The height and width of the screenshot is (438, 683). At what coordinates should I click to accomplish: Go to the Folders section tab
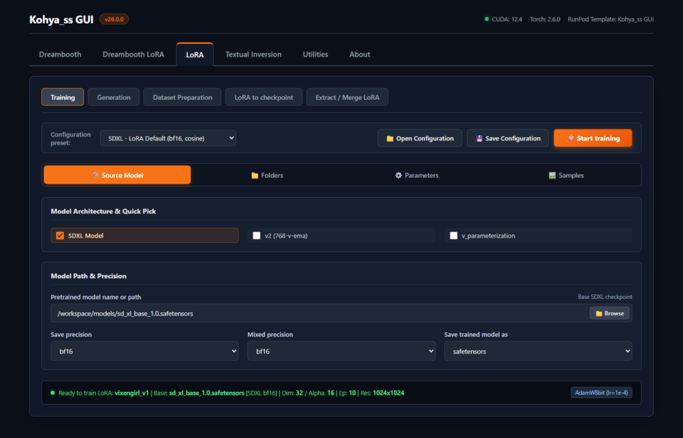pos(267,175)
